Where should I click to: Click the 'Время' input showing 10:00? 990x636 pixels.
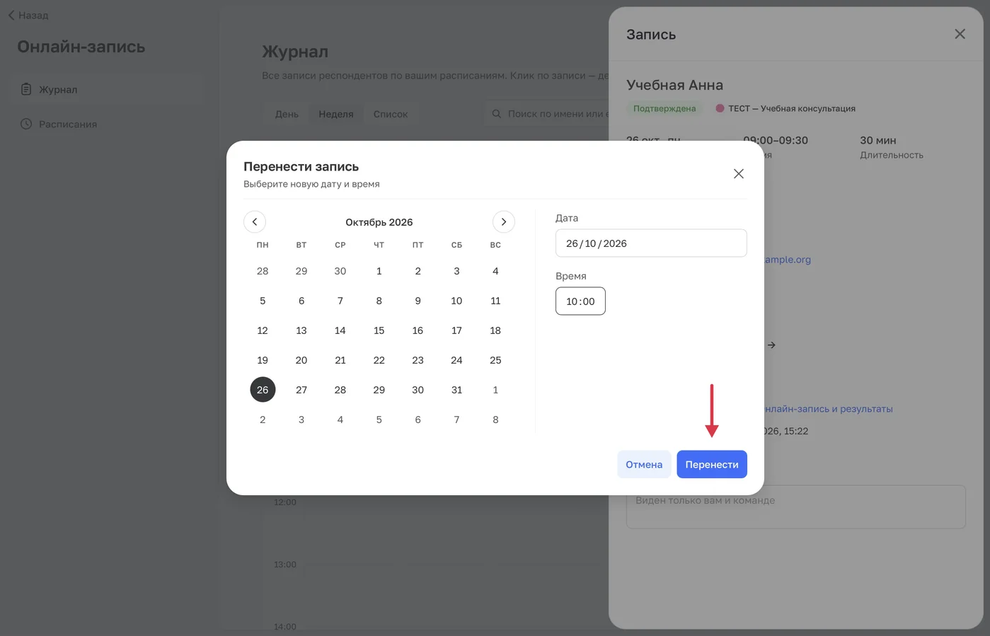point(580,301)
